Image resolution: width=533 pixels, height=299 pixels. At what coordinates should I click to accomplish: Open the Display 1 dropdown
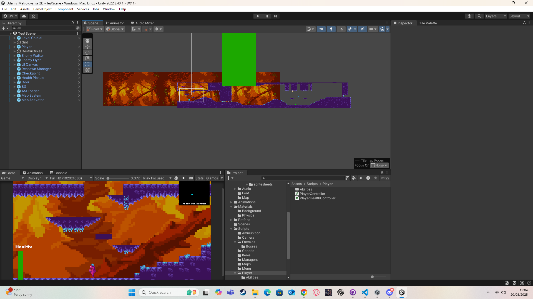click(x=37, y=178)
